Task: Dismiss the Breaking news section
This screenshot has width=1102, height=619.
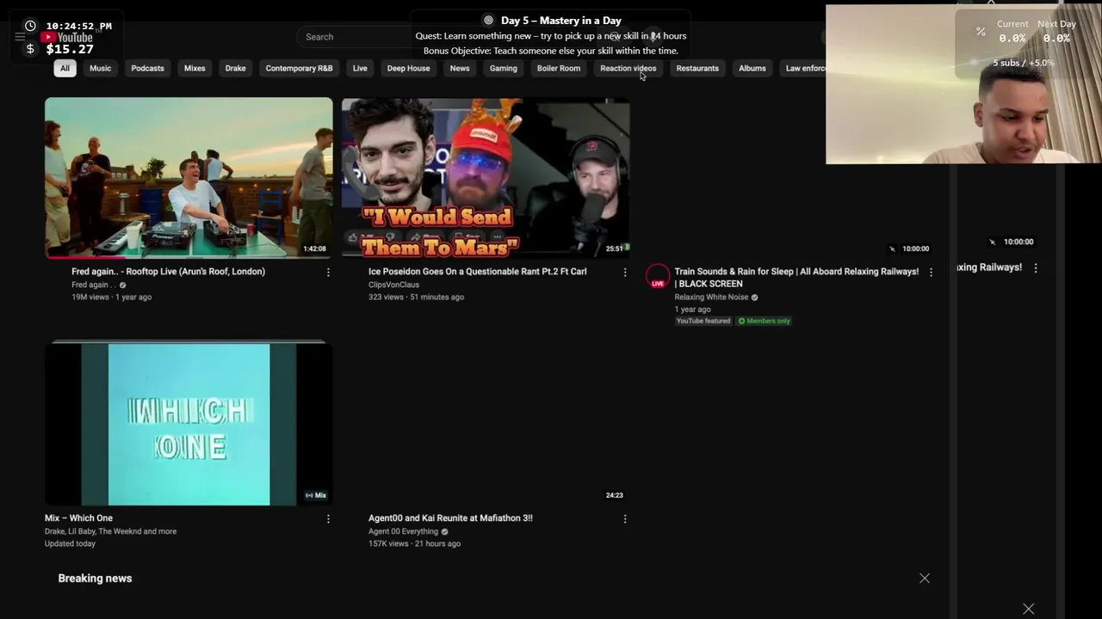Action: [x=925, y=579]
